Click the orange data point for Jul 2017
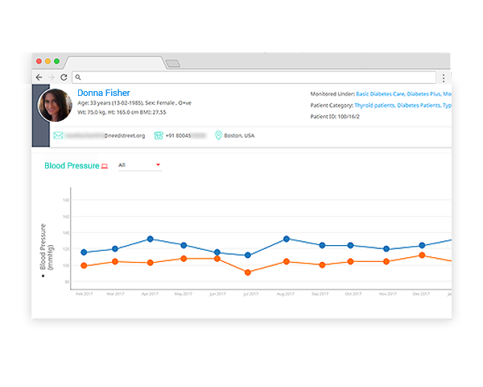 tap(248, 273)
